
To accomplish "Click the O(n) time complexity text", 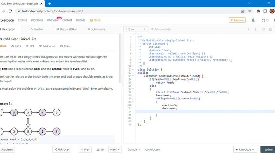I will (x=86, y=89).
